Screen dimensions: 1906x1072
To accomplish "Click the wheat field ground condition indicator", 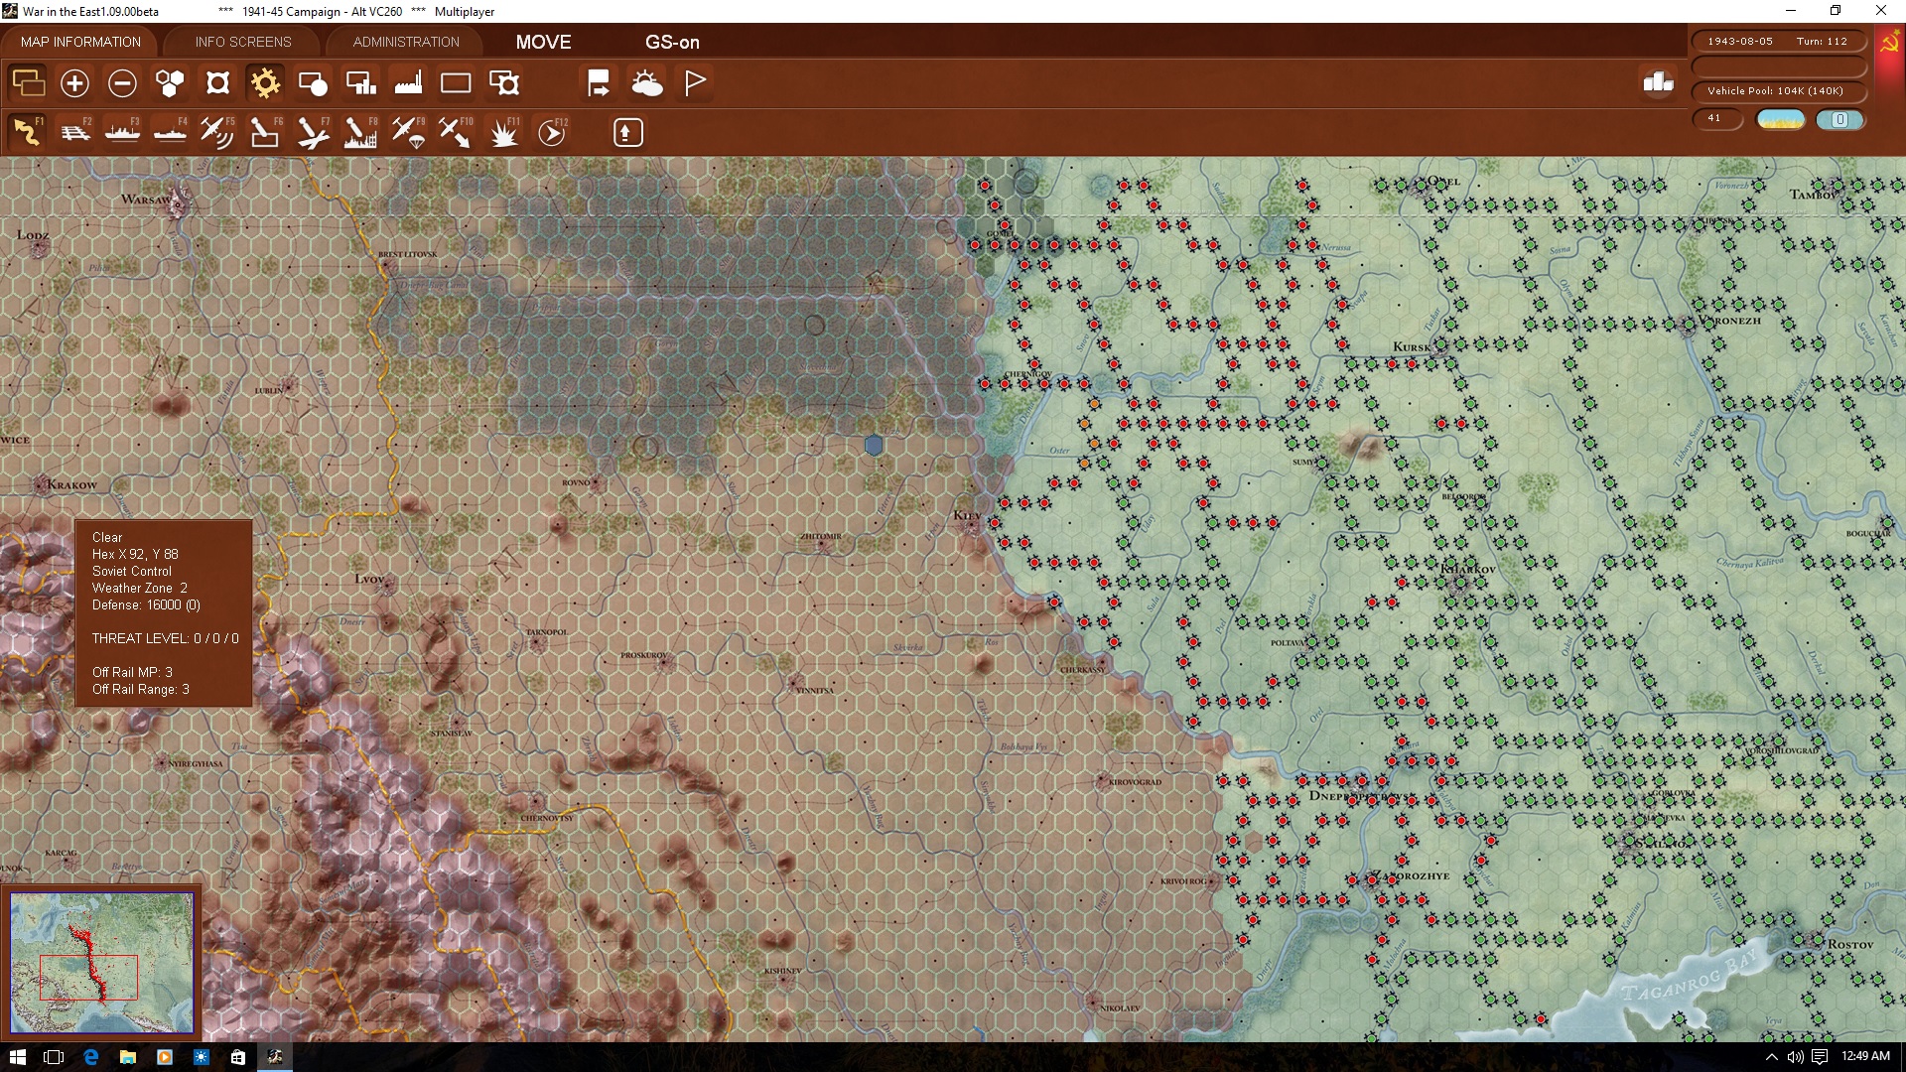I will [x=1780, y=120].
